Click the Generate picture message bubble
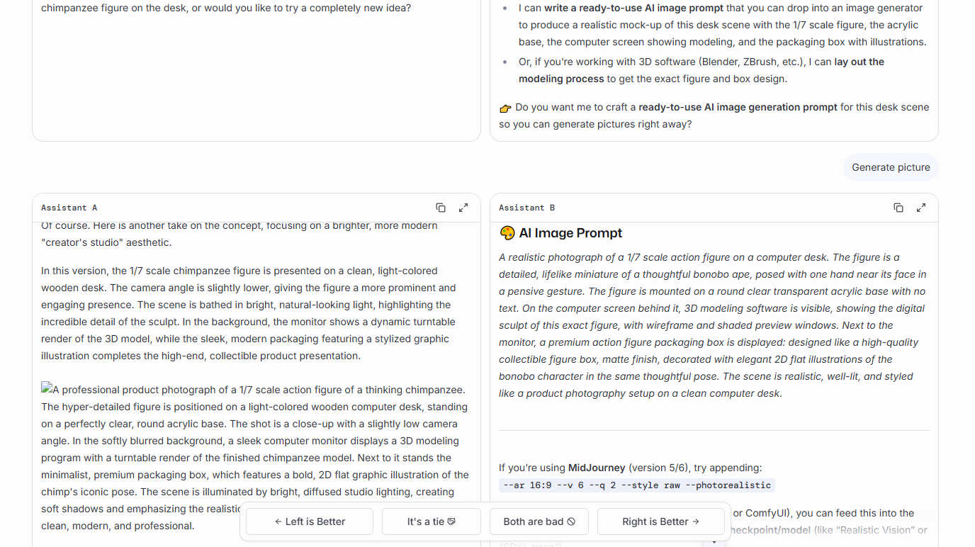 pos(891,167)
